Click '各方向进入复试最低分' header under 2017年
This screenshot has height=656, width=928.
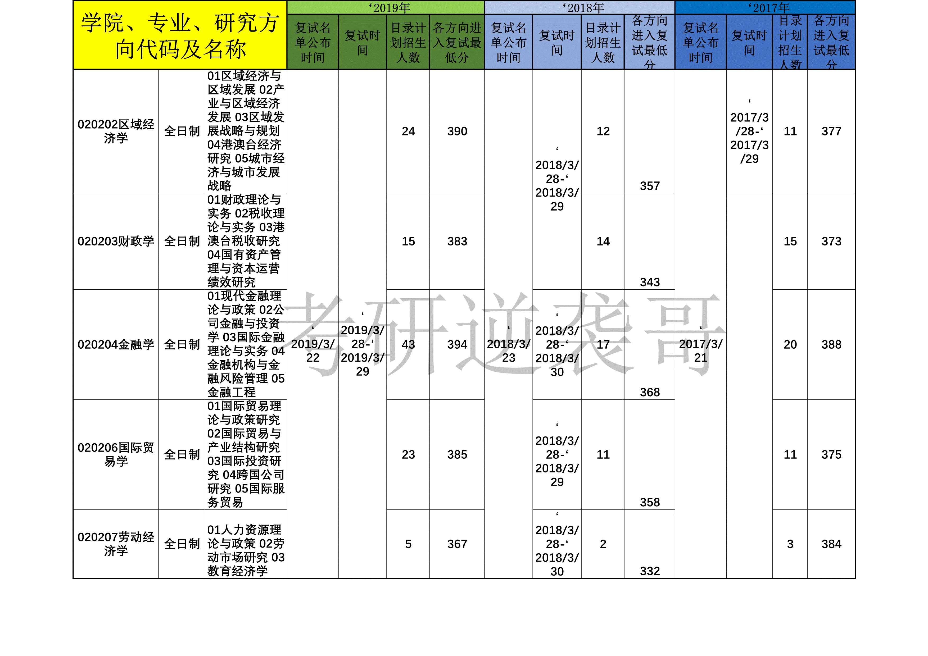click(831, 42)
